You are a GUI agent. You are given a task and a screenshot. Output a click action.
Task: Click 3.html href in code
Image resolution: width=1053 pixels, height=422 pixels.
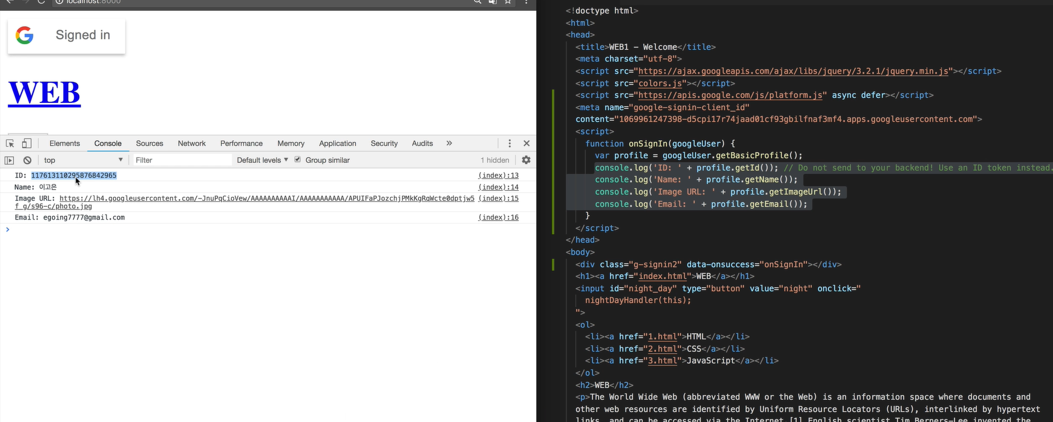pyautogui.click(x=662, y=361)
